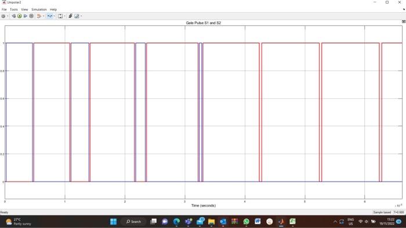
Task: Open battery status tray icon
Action: pyautogui.click(x=373, y=222)
